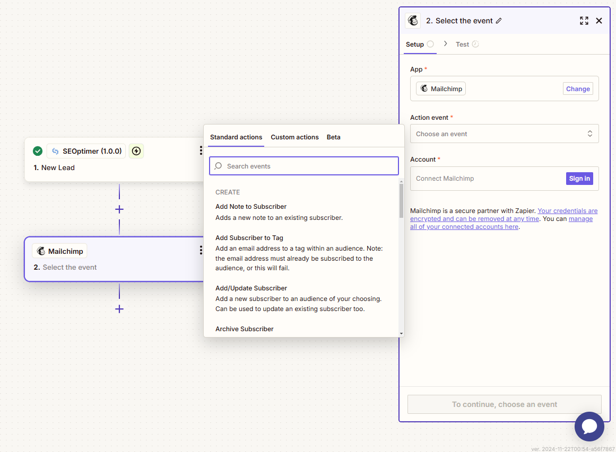This screenshot has height=452, width=616.
Task: Click Sign in to connect Mailchimp
Action: pyautogui.click(x=579, y=179)
